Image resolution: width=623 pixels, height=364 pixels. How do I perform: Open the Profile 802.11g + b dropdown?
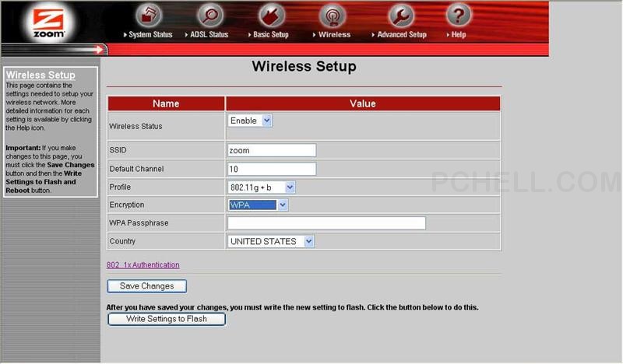290,187
